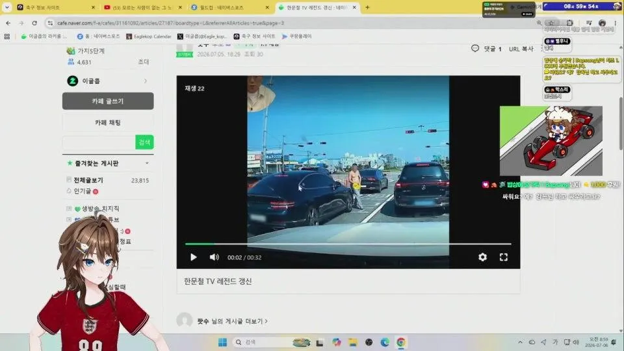Seek on the video progress bar
Screen dimensions: 624x351
[x=348, y=244]
